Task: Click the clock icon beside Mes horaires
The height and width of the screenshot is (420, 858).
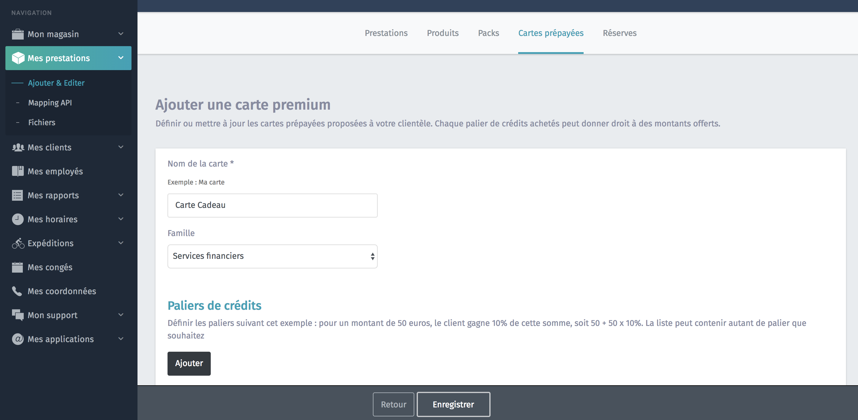Action: click(x=18, y=219)
